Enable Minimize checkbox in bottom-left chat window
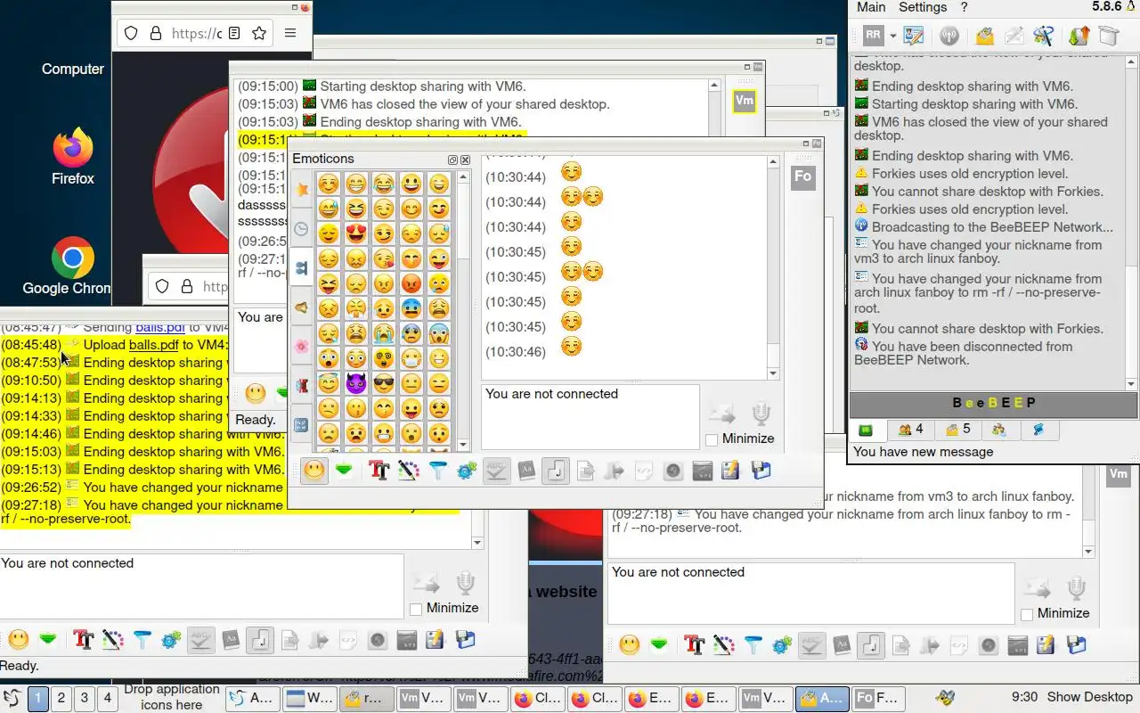This screenshot has height=713, width=1140. click(416, 609)
